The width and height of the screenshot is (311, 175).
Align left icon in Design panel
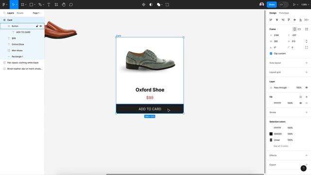271,19
